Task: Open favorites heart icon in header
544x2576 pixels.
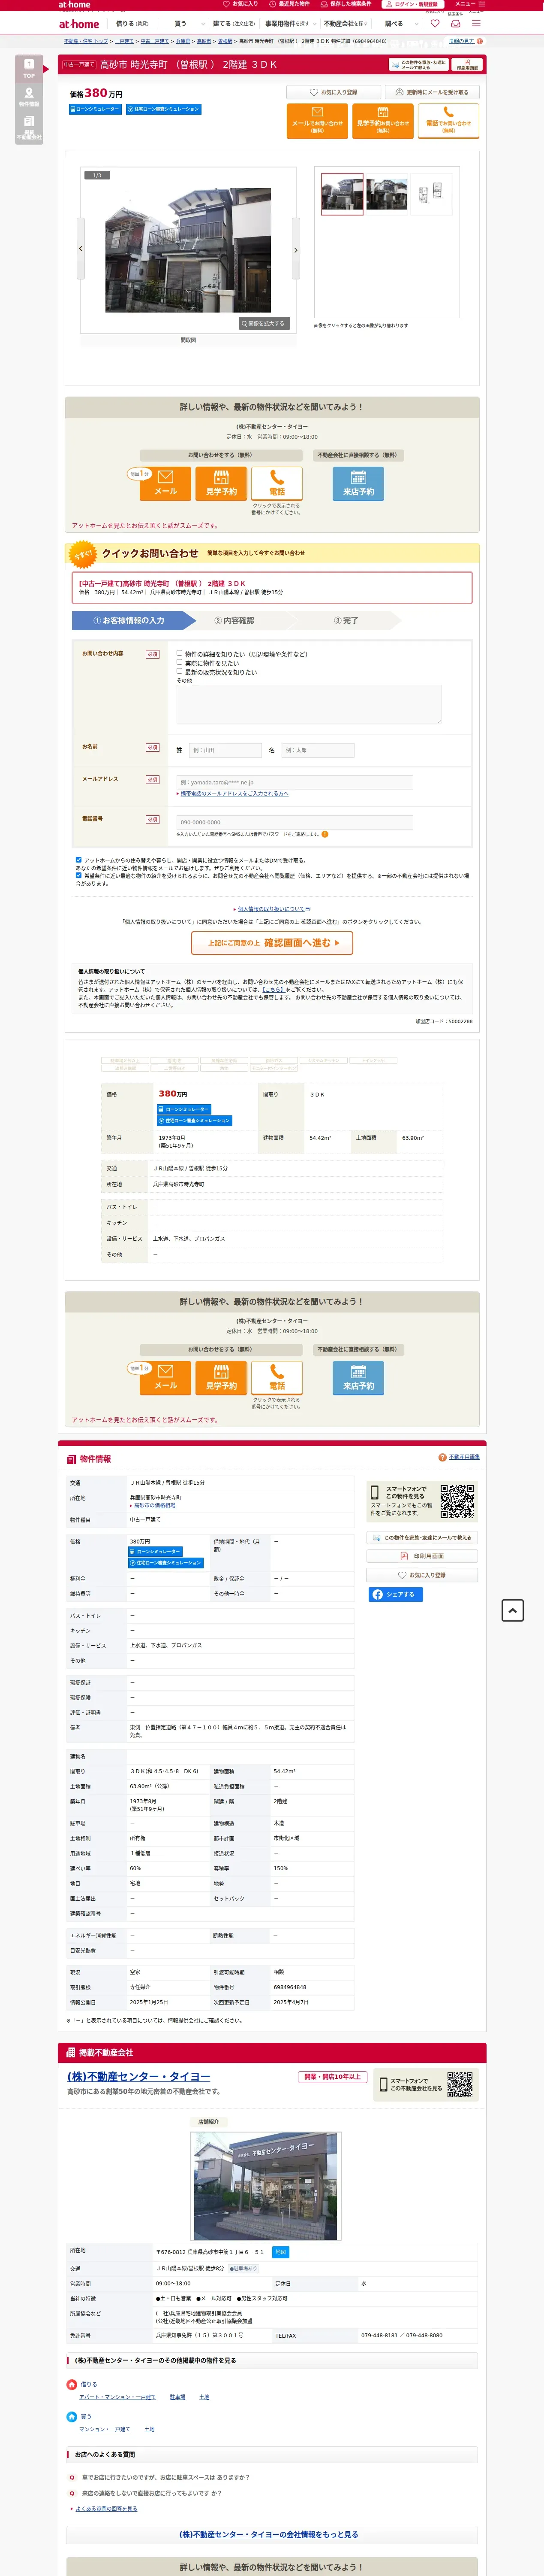Action: (434, 24)
